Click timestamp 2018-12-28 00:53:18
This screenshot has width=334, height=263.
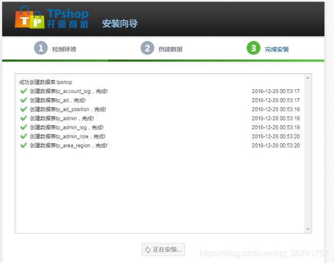[x=276, y=109]
